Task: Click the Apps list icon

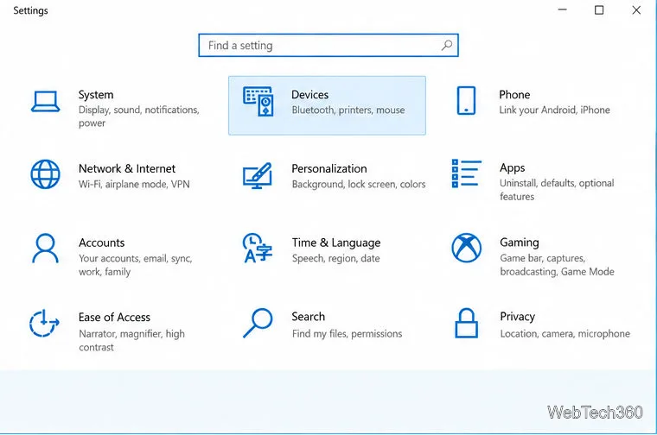Action: [x=466, y=173]
